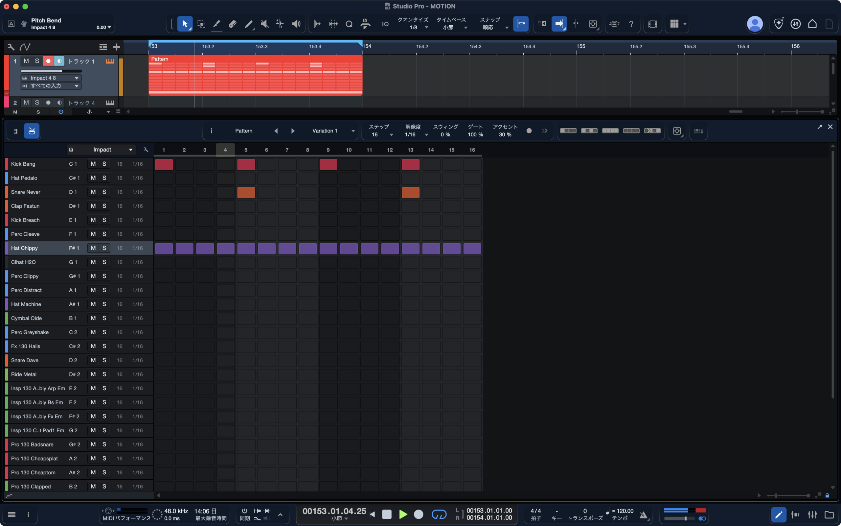Toggle record arm on Track 1
This screenshot has width=841, height=526.
point(48,61)
